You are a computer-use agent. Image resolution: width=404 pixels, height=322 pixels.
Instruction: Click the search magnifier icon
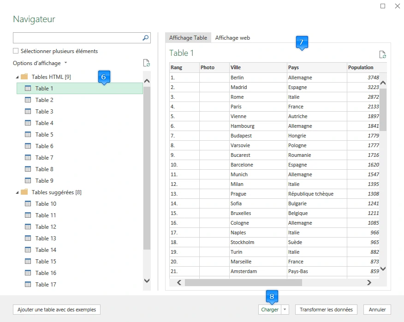click(145, 38)
